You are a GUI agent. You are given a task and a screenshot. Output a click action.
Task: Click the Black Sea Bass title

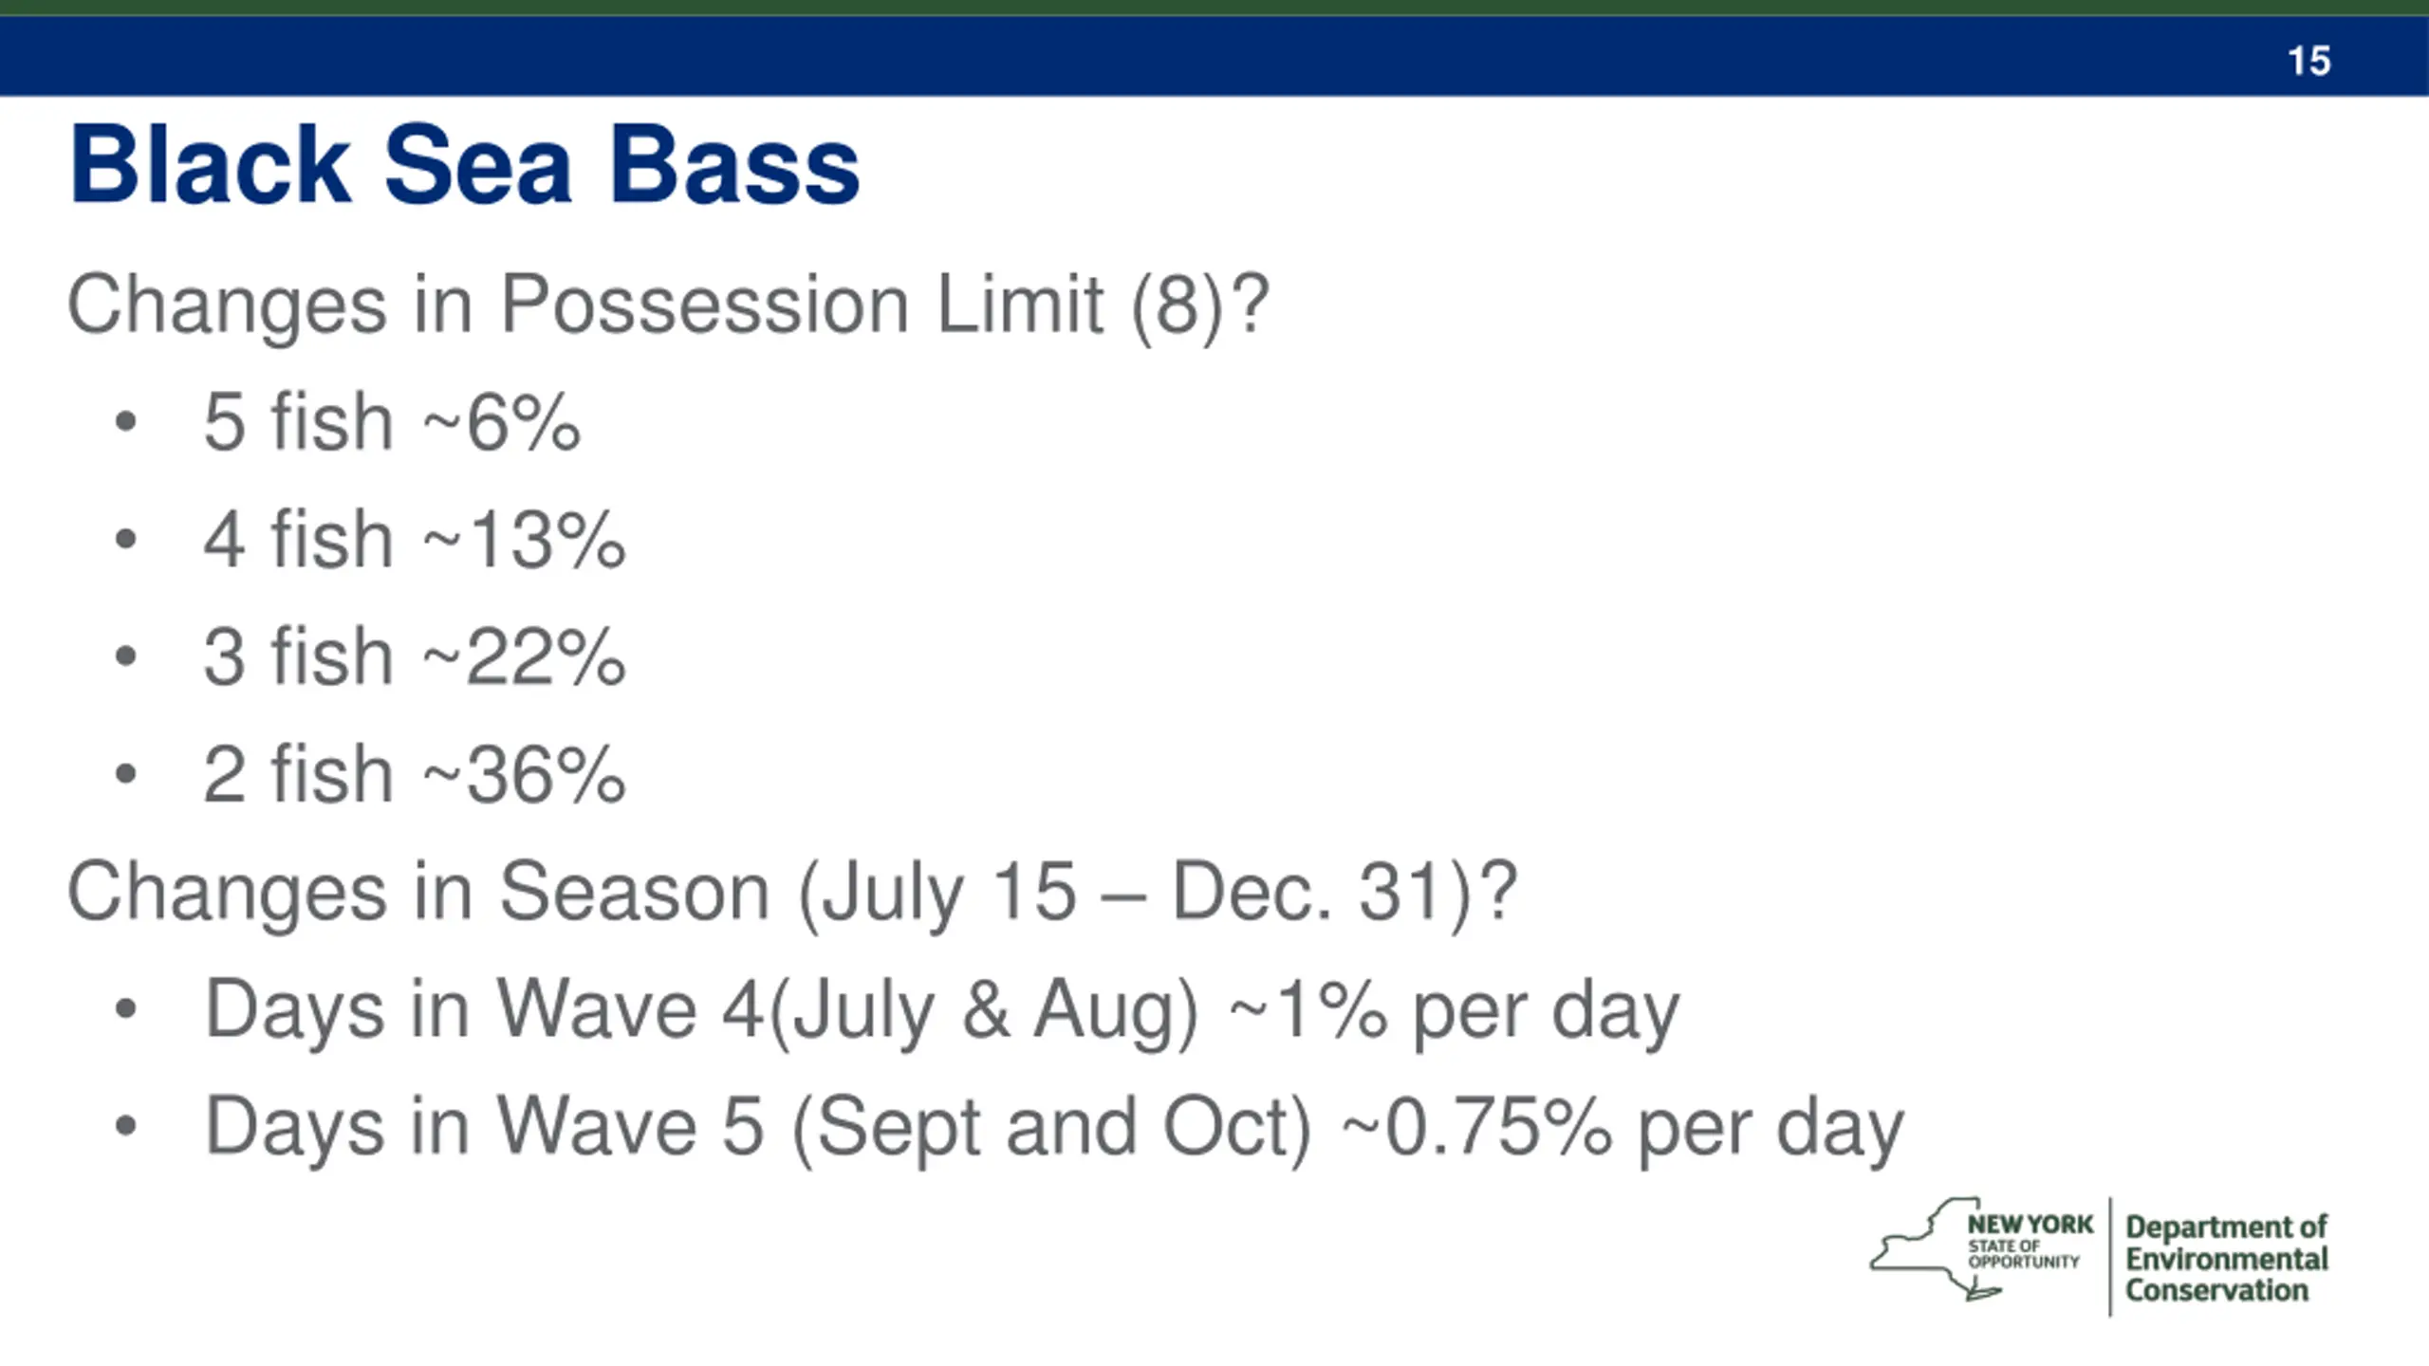point(464,164)
